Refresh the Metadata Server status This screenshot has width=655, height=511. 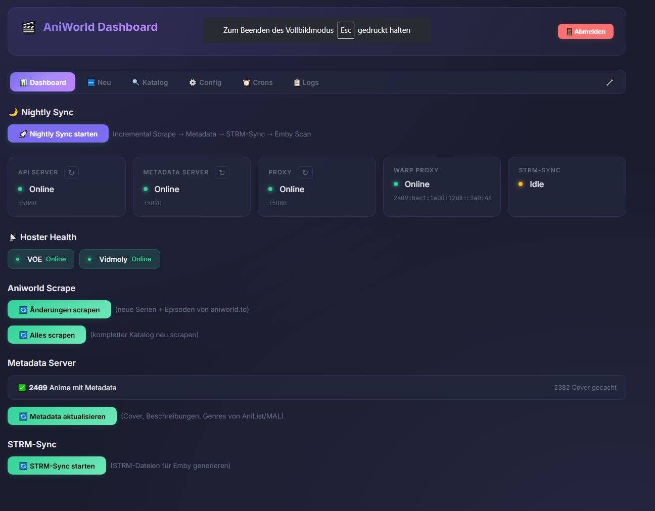coord(222,173)
